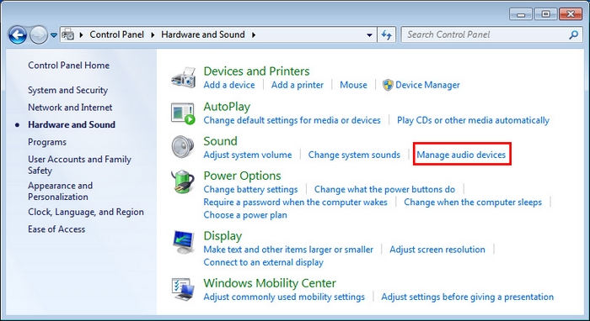
Task: Click Change what the power buttons do
Action: [x=384, y=189]
